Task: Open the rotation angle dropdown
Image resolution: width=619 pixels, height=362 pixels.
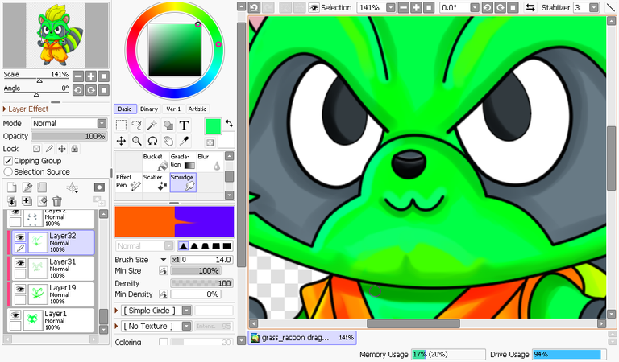Action: (475, 7)
